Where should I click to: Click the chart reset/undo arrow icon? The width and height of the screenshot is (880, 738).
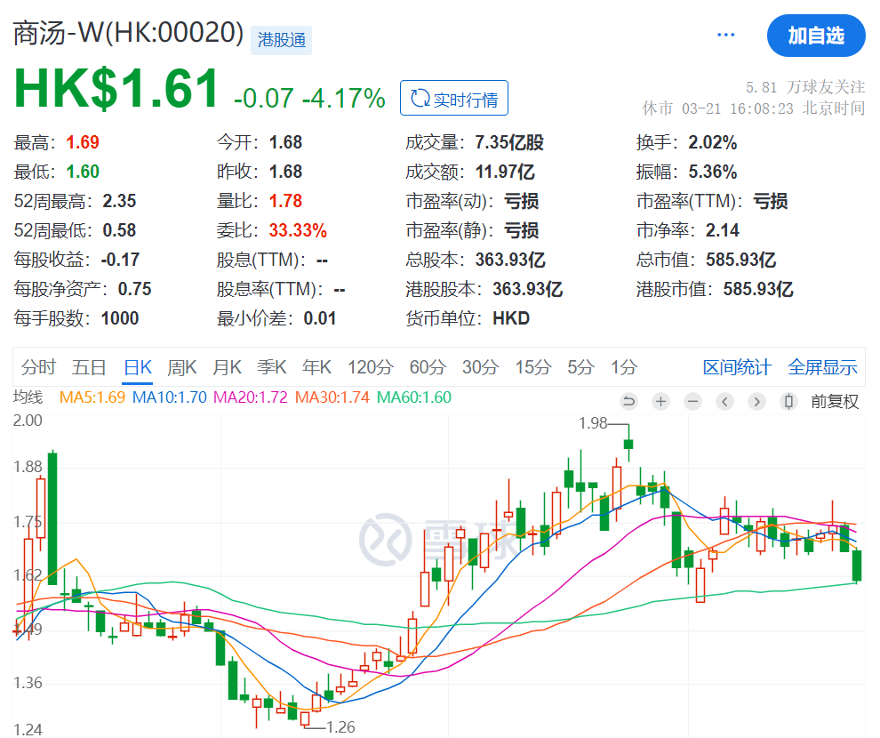(628, 401)
